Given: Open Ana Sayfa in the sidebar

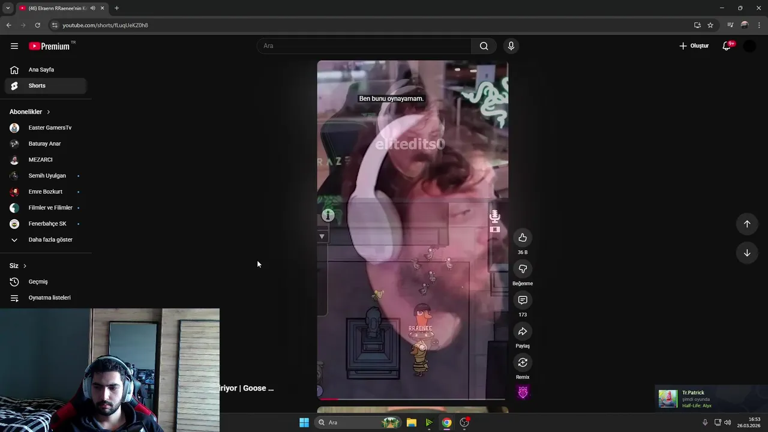Looking at the screenshot, I should pyautogui.click(x=46, y=70).
